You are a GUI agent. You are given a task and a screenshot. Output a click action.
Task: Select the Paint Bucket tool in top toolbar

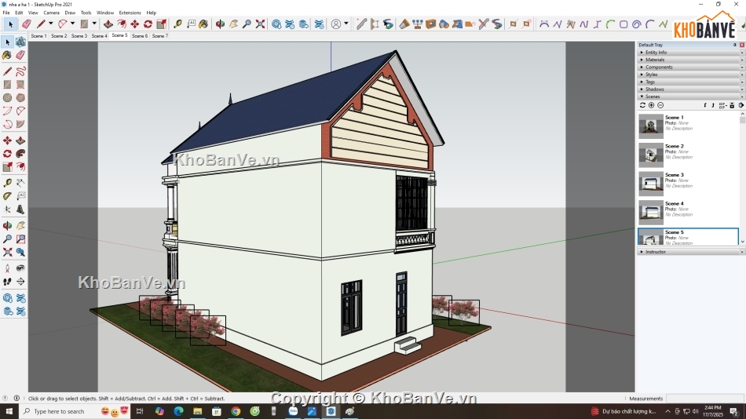(x=203, y=24)
